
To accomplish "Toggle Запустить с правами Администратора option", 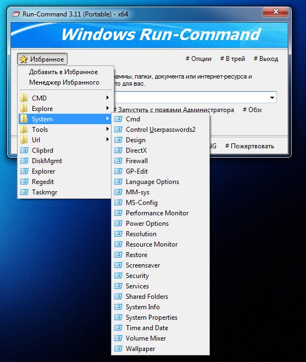I will click(174, 110).
